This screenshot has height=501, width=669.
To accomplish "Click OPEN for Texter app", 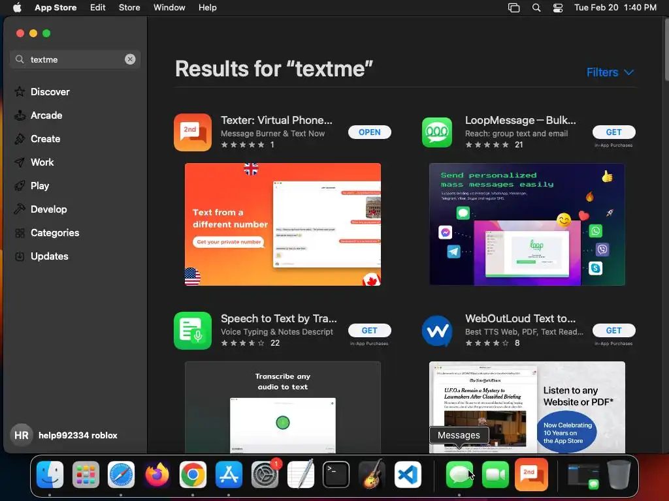I will pos(370,132).
